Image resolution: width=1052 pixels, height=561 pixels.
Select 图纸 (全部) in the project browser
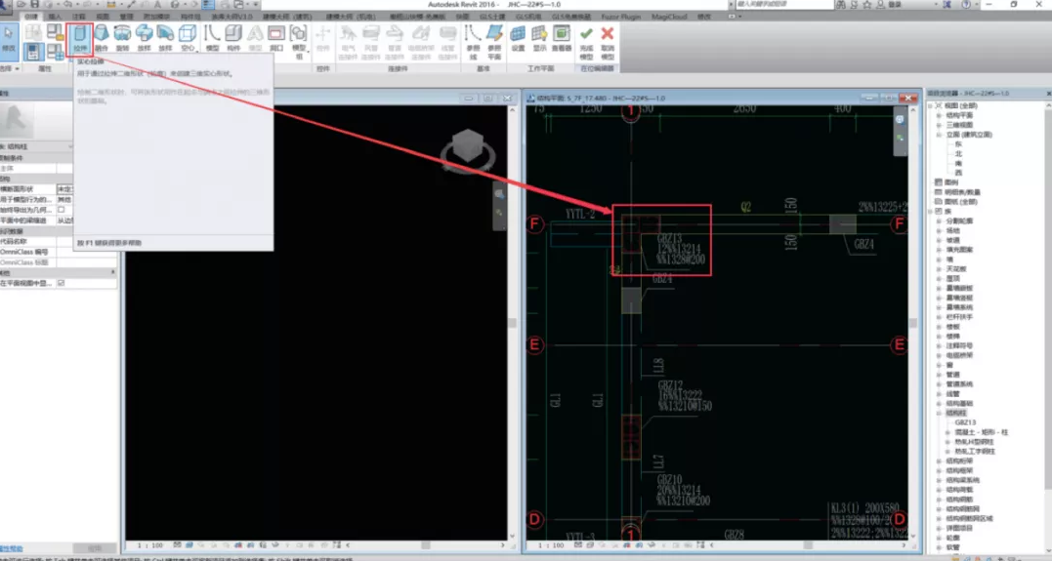point(960,202)
